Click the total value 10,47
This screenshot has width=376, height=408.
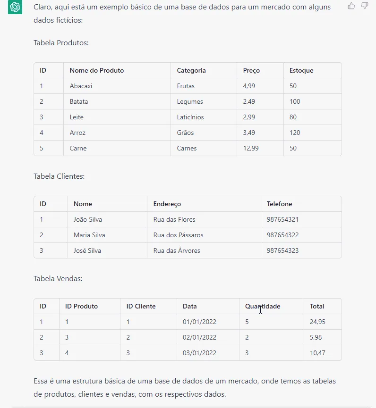(x=317, y=353)
